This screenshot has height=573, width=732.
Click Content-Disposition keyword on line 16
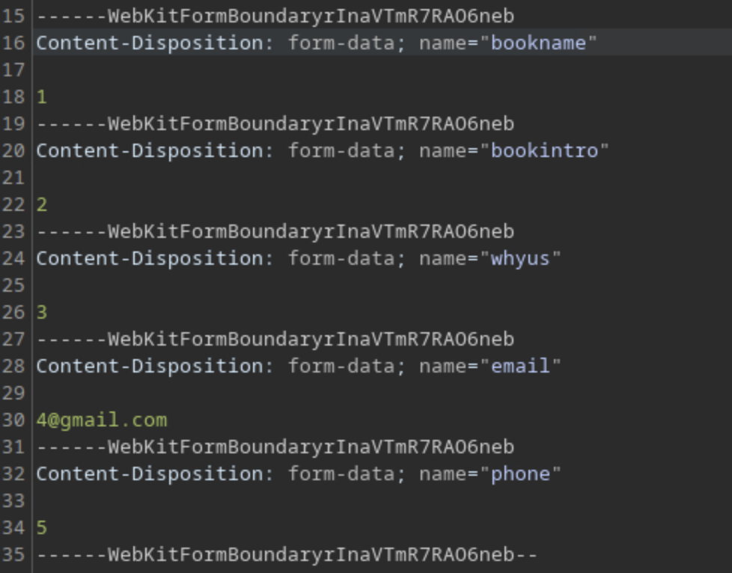point(150,43)
